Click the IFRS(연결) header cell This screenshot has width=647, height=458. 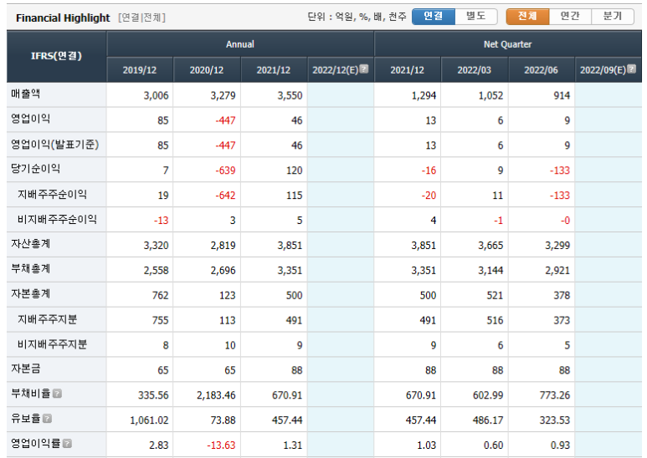[57, 56]
